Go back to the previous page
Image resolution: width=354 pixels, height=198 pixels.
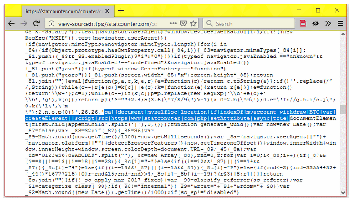[x=11, y=23]
